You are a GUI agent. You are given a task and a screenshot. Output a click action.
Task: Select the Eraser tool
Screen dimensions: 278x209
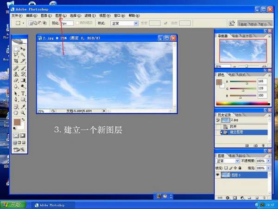click(16, 80)
